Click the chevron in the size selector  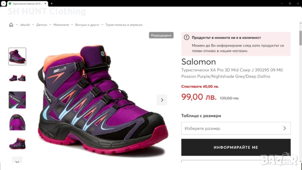(x=285, y=128)
